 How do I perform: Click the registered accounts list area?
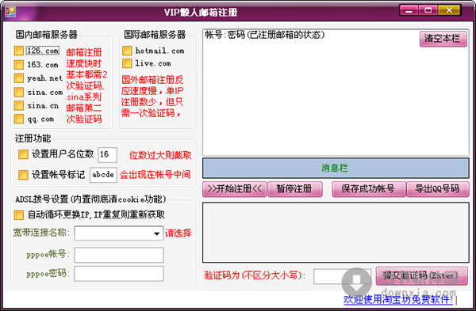coord(336,93)
